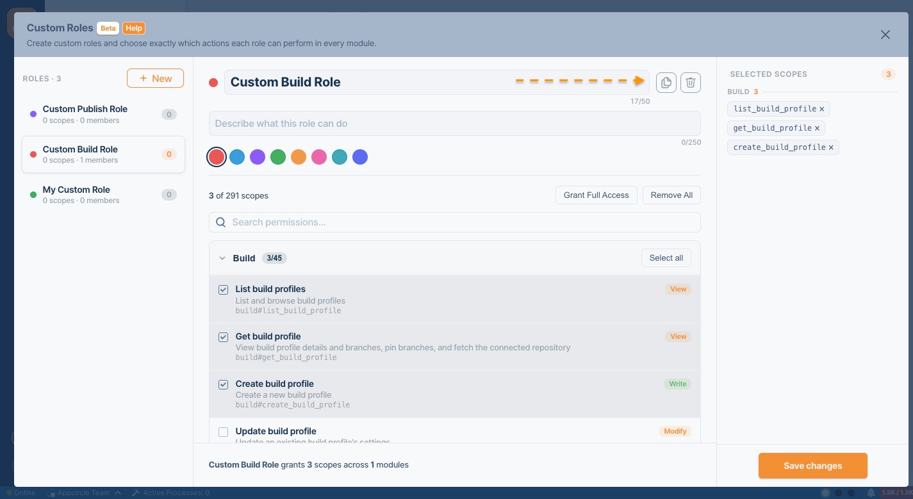Screen dimensions: 913x499
Task: Click the build#list_build_profile scope identifier
Action: click(x=288, y=311)
